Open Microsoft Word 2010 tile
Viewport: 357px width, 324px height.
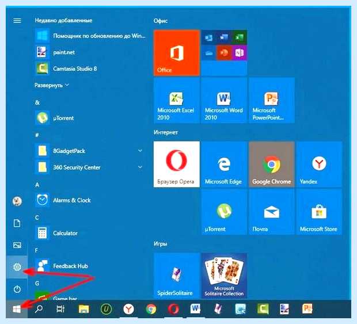coord(224,100)
